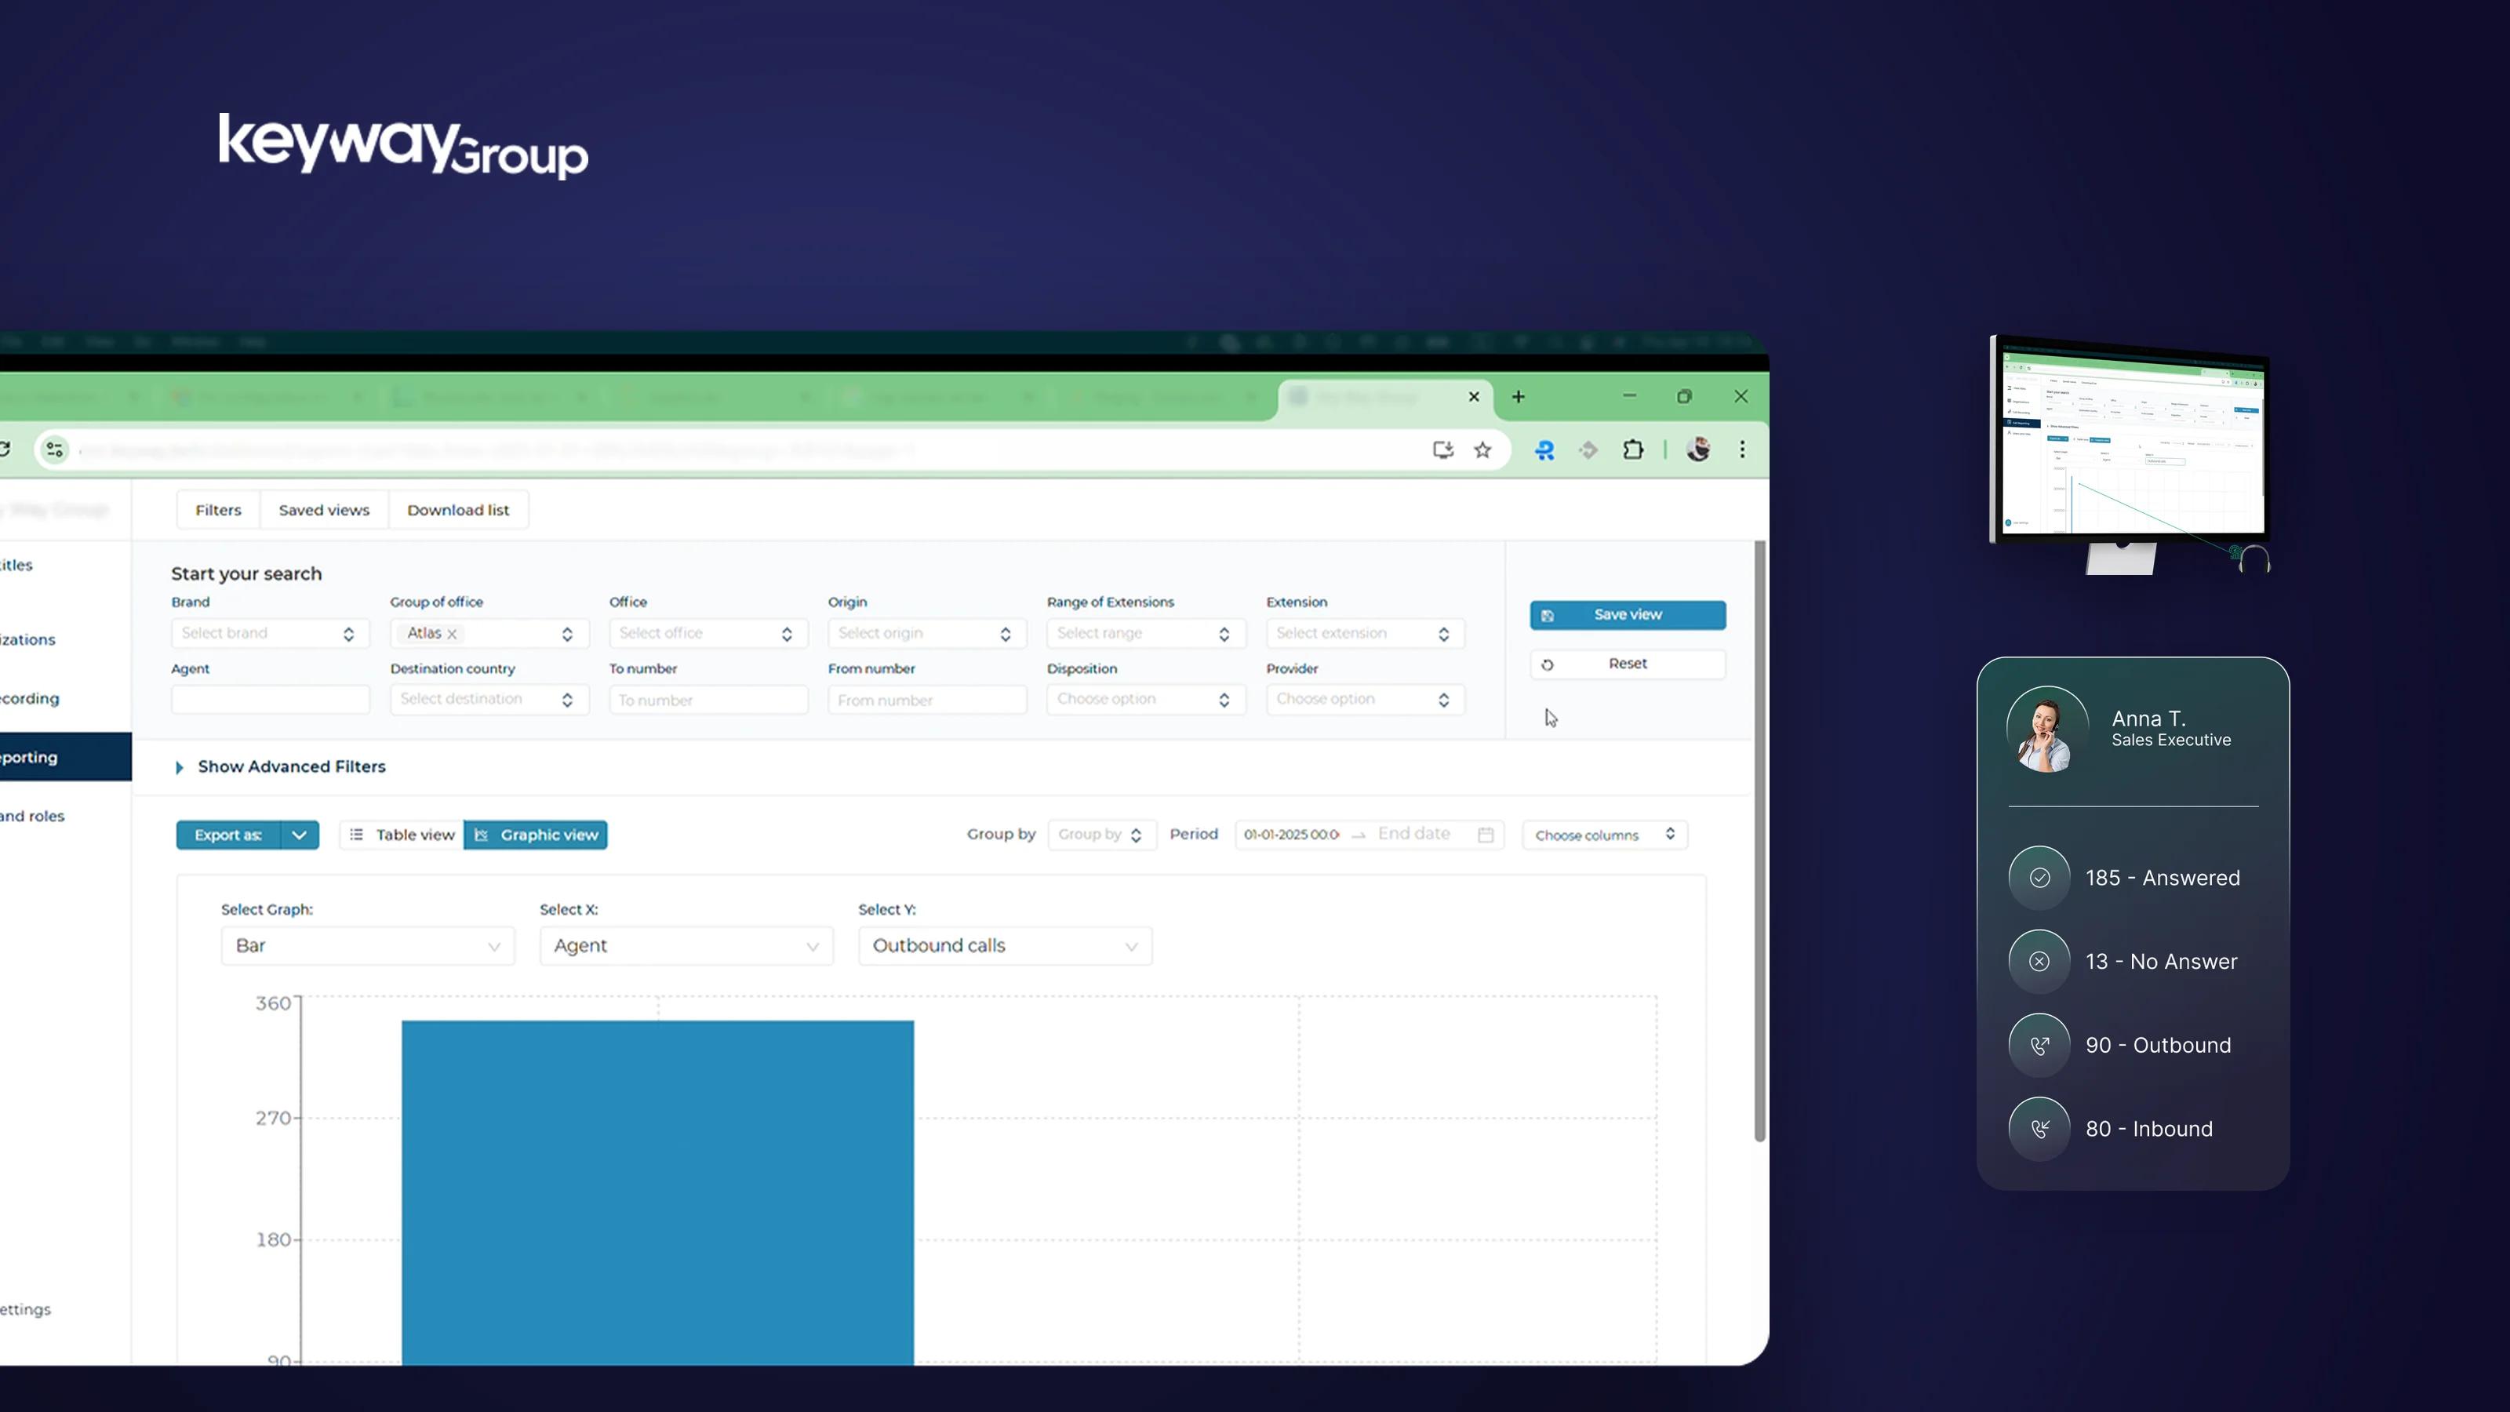Image resolution: width=2510 pixels, height=1412 pixels.
Task: Open profile avatar in browser toolbar
Action: [x=1698, y=449]
